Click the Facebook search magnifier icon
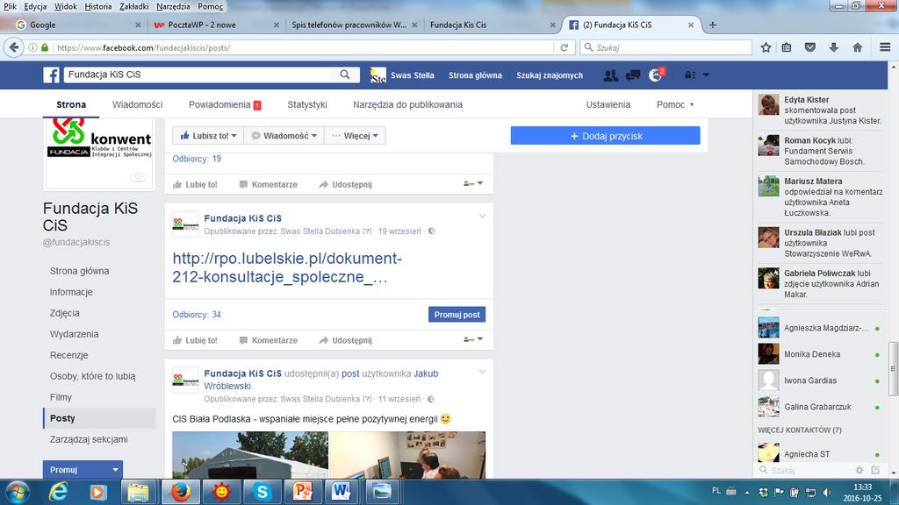This screenshot has width=899, height=505. point(344,75)
